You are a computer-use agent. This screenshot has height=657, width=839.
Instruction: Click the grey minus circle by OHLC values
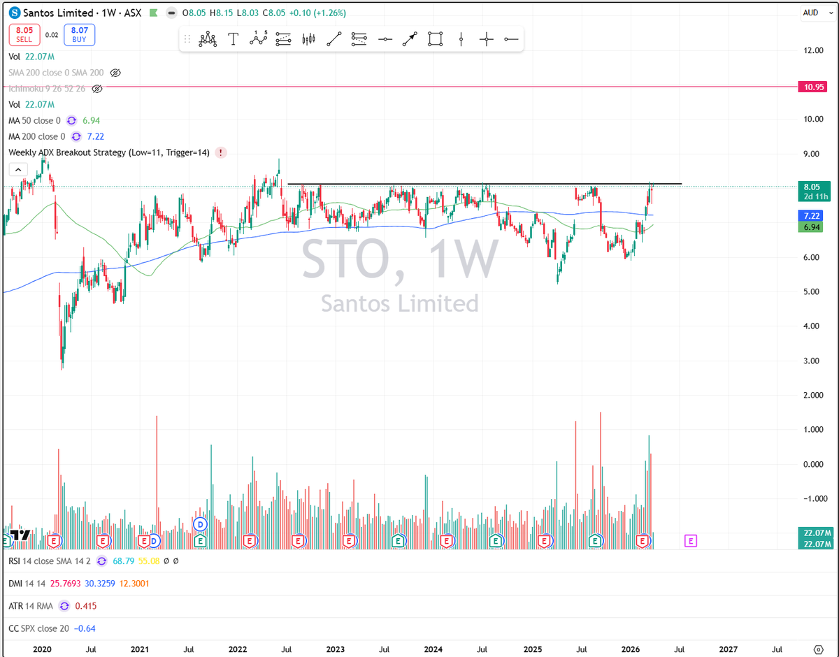(172, 13)
